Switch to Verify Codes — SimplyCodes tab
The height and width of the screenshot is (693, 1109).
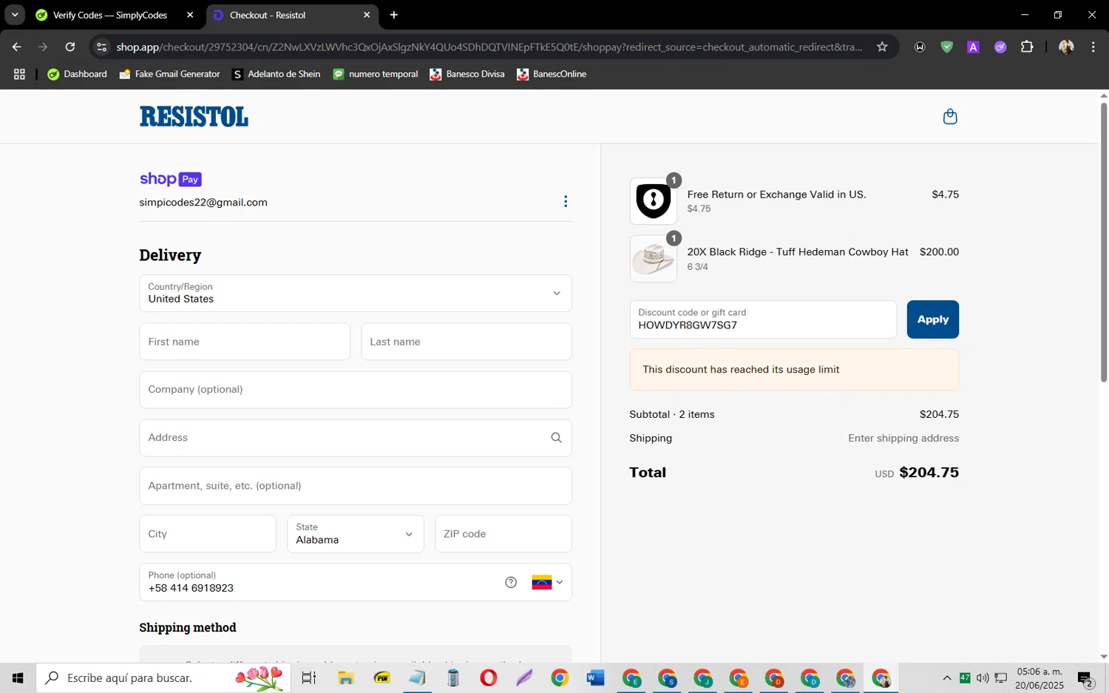pos(109,15)
